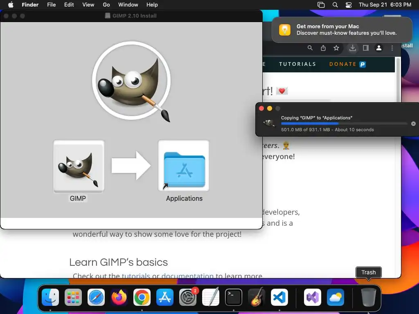Viewport: 419px width, 314px height.
Task: Click the 'Learn GIMP's basics' heading
Action: (x=118, y=262)
